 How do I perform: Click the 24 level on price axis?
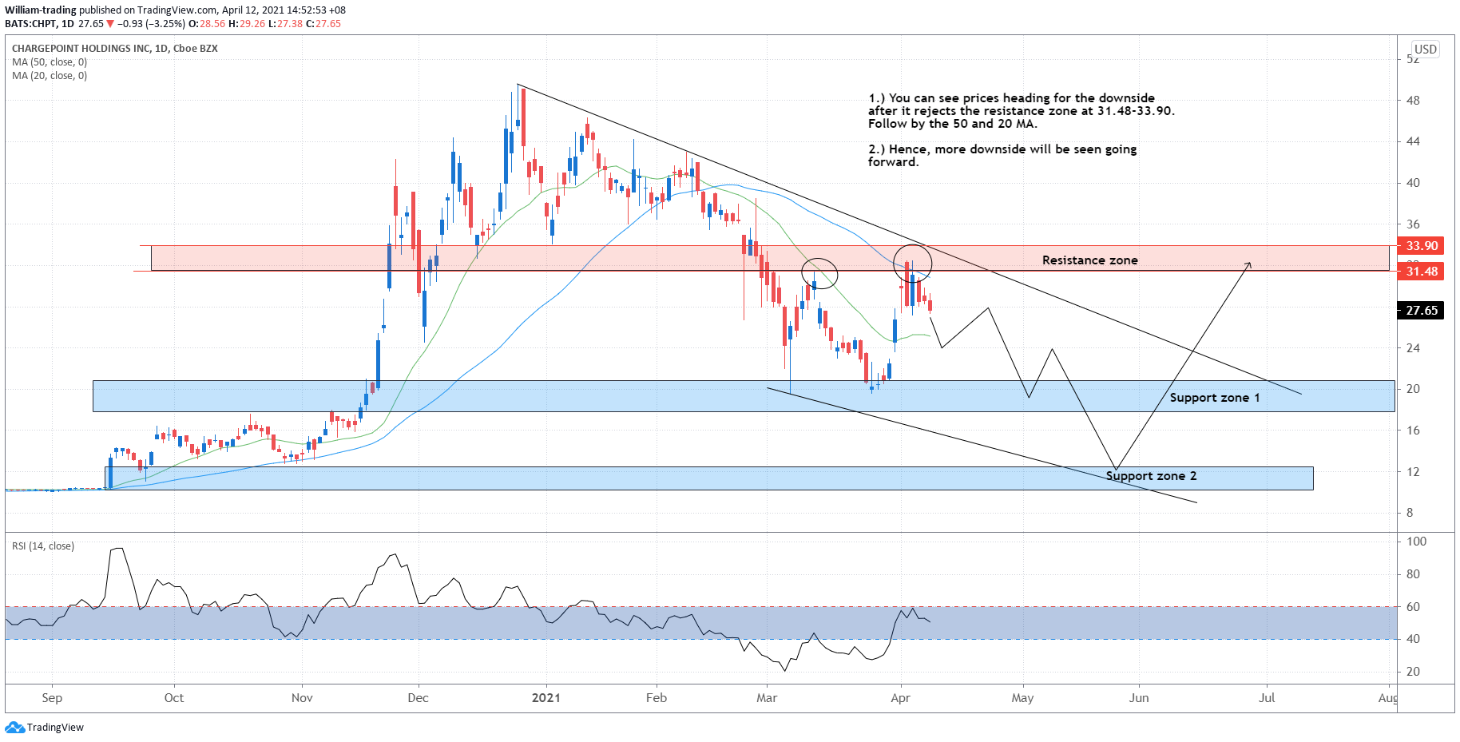pos(1413,348)
